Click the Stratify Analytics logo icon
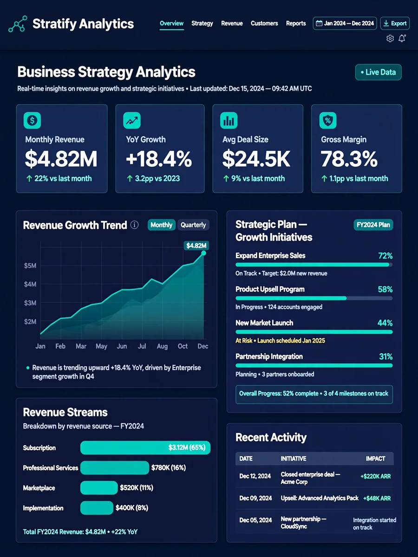The height and width of the screenshot is (557, 418). coord(18,24)
